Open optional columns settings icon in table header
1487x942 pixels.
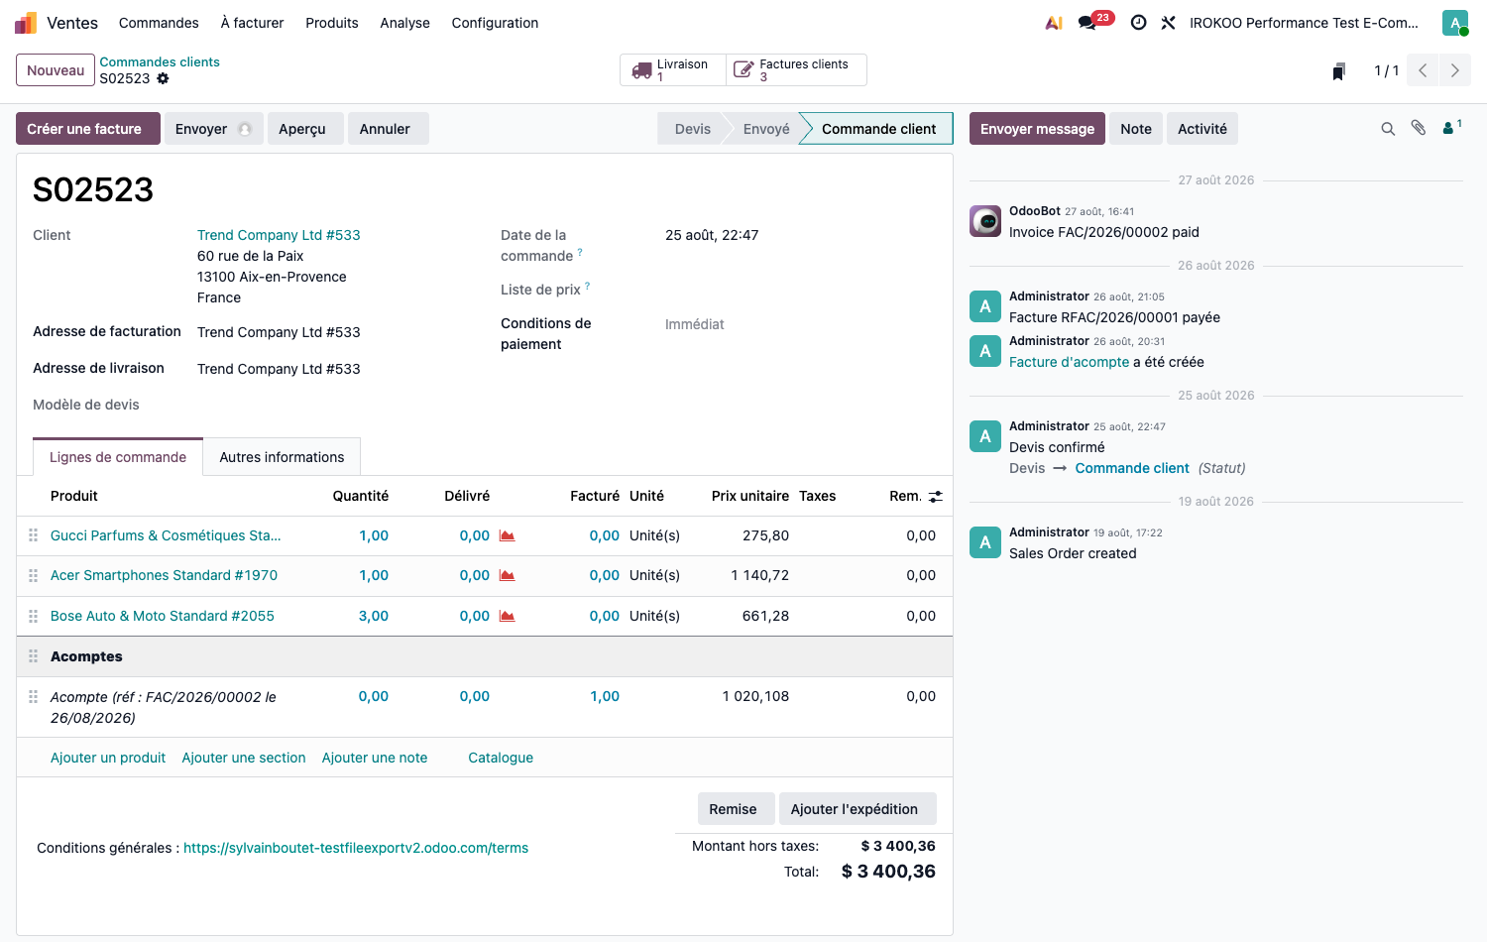936,497
